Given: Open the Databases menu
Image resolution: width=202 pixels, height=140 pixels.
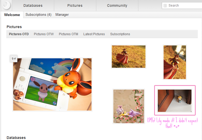Looking at the screenshot, I should [33, 6].
